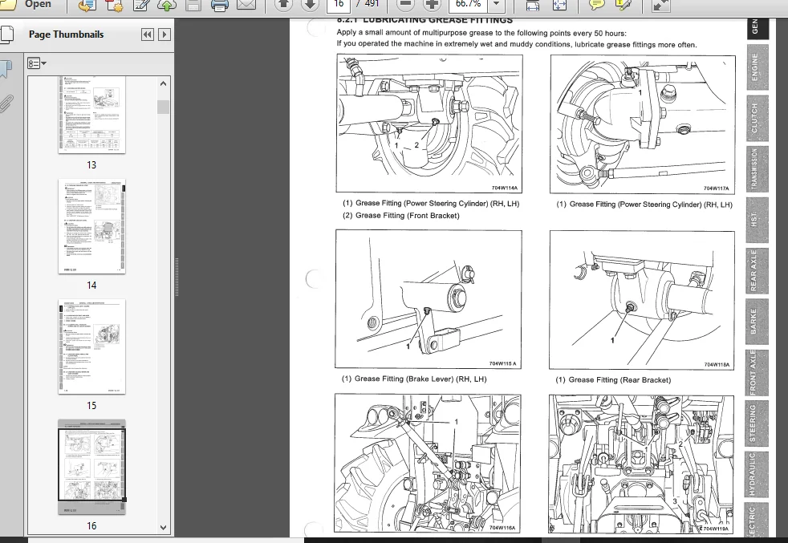This screenshot has height=543, width=788.
Task: Click the fit one full page icon
Action: [559, 5]
